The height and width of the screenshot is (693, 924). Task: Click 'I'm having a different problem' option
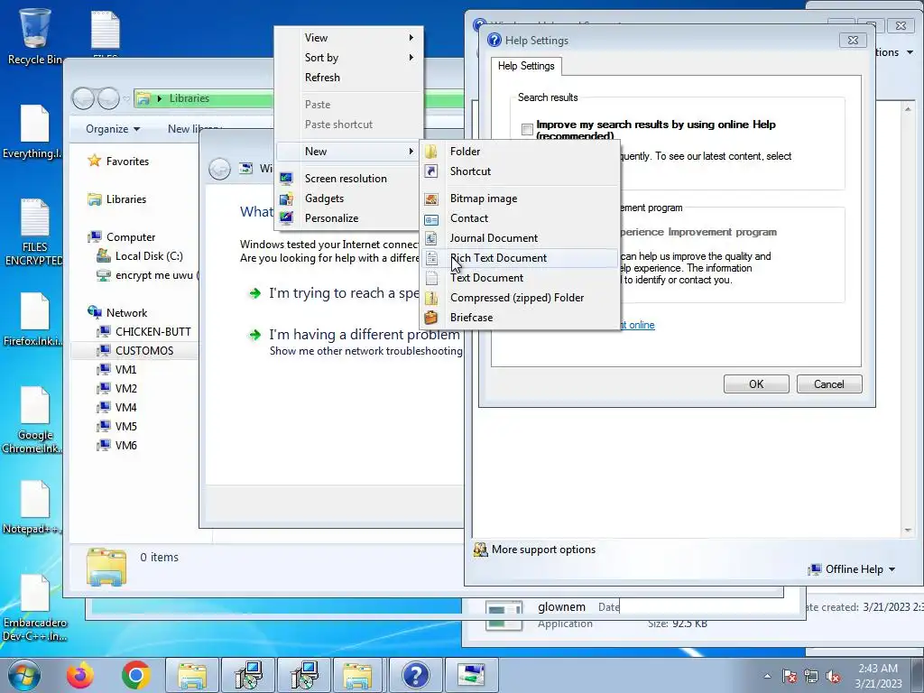365,335
